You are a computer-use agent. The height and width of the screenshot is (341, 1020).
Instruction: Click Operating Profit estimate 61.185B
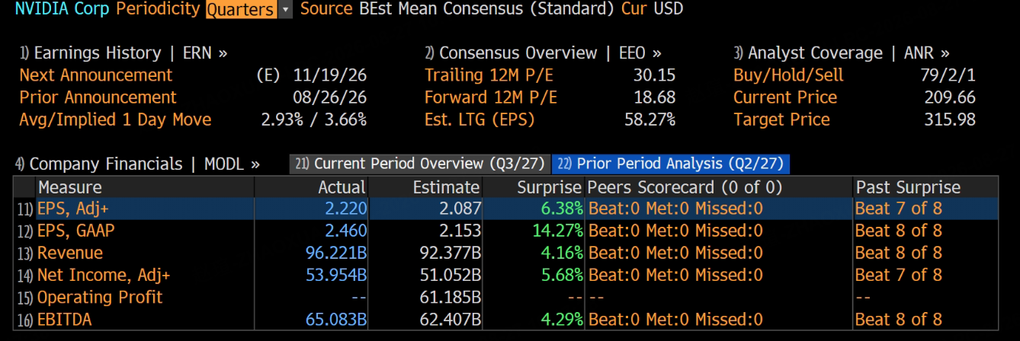(451, 297)
